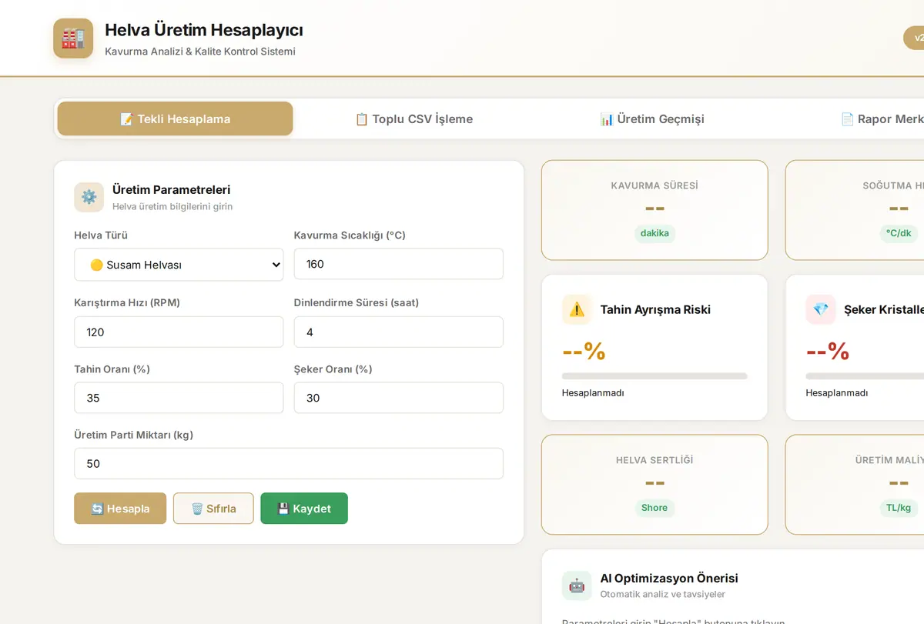Image resolution: width=924 pixels, height=624 pixels.
Task: Focus the Dinlendirme Süresi input field
Action: pyautogui.click(x=399, y=332)
